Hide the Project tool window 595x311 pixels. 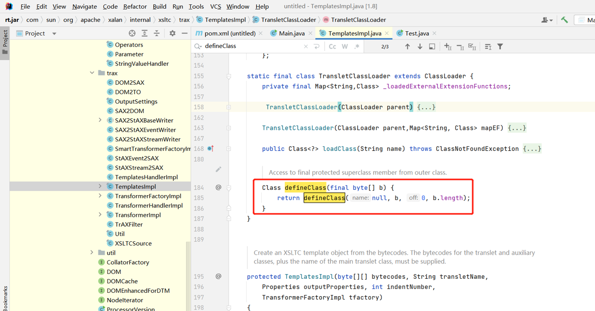tap(184, 33)
